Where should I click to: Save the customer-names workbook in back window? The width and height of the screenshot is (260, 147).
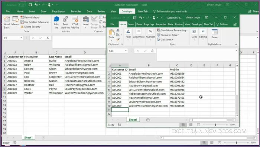(30, 5)
